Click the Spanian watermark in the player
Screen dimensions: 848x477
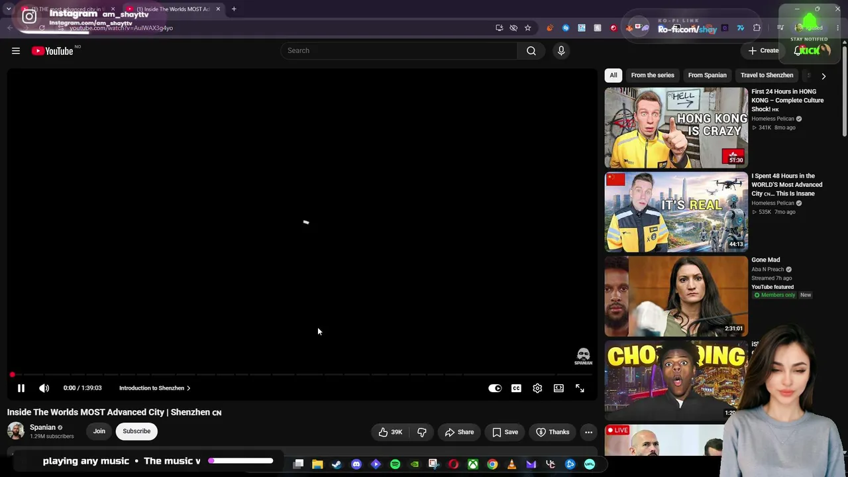click(583, 356)
